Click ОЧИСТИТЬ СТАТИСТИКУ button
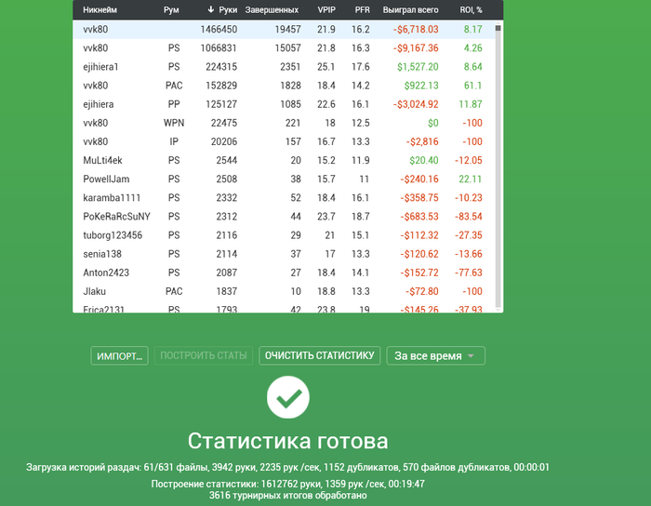 320,355
